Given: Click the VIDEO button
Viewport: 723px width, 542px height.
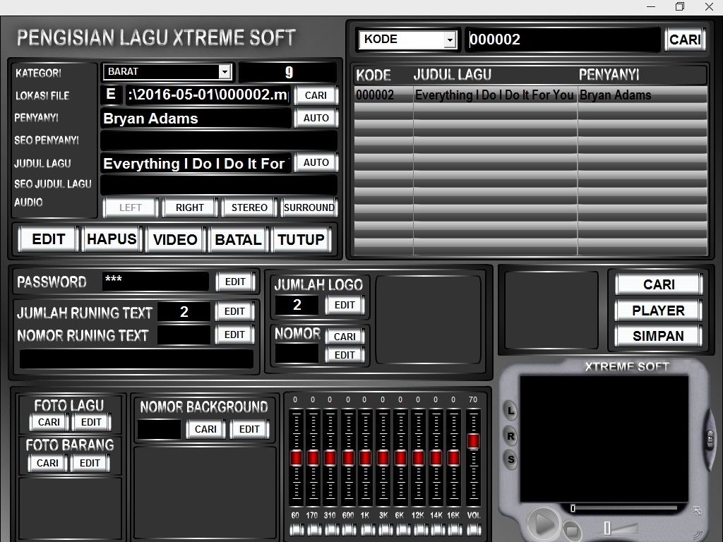Looking at the screenshot, I should [174, 239].
